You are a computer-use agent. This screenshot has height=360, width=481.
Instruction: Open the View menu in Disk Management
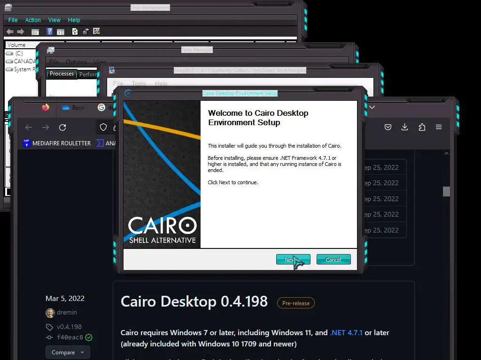(x=54, y=20)
